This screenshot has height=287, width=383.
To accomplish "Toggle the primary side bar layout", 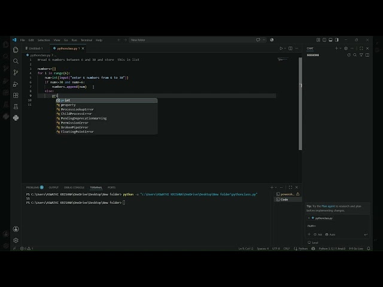I will (324, 40).
